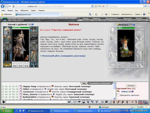Click IE Print icon
Screen dimensions: 150x113
pos(106,14)
